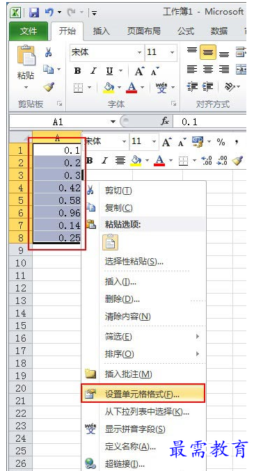
Task: Click the Cut scissors icon in ribbon
Action: click(49, 52)
